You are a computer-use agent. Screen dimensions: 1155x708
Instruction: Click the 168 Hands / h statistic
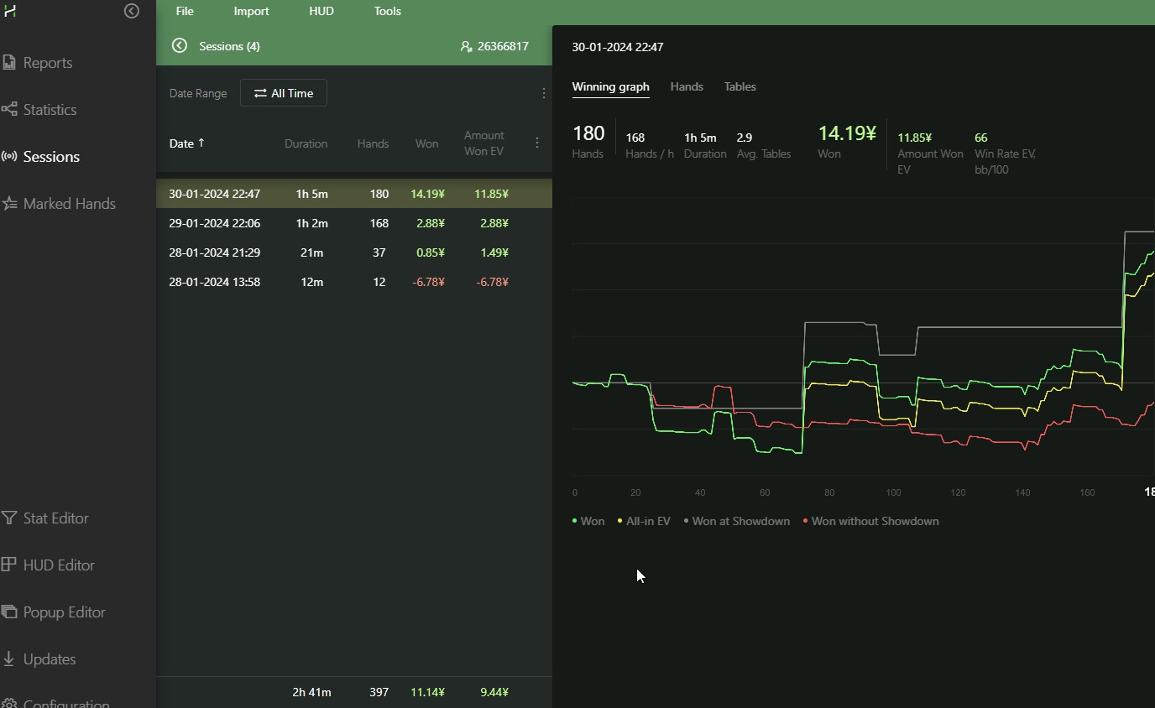[635, 138]
